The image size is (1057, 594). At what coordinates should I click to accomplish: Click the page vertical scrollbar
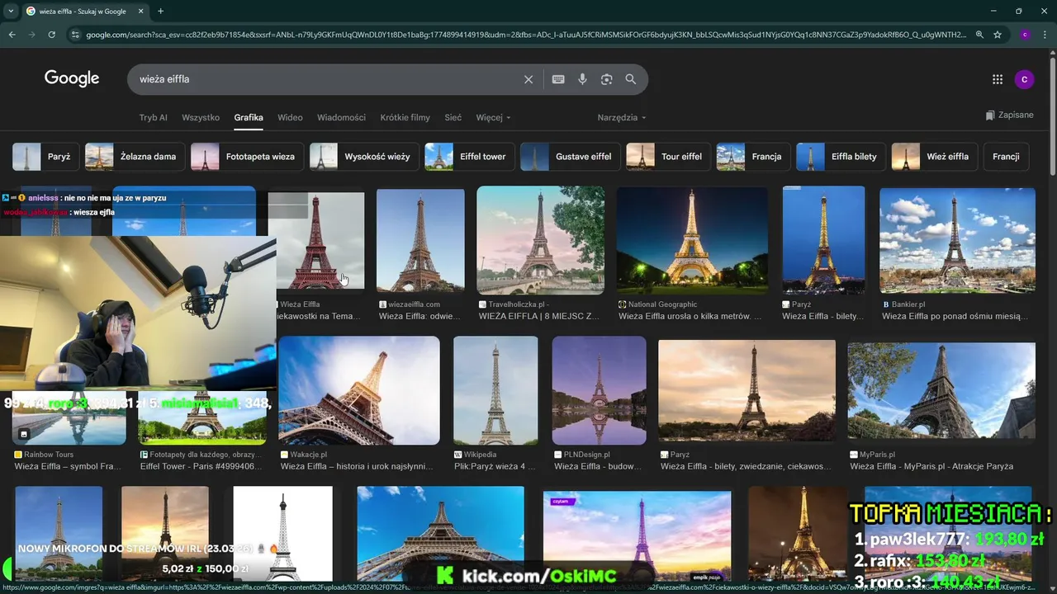tap(1052, 115)
